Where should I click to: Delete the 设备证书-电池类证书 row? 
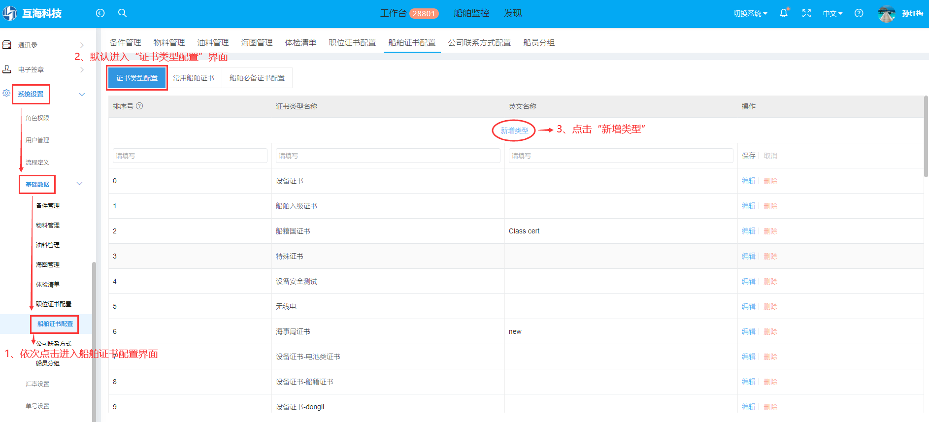pos(770,357)
